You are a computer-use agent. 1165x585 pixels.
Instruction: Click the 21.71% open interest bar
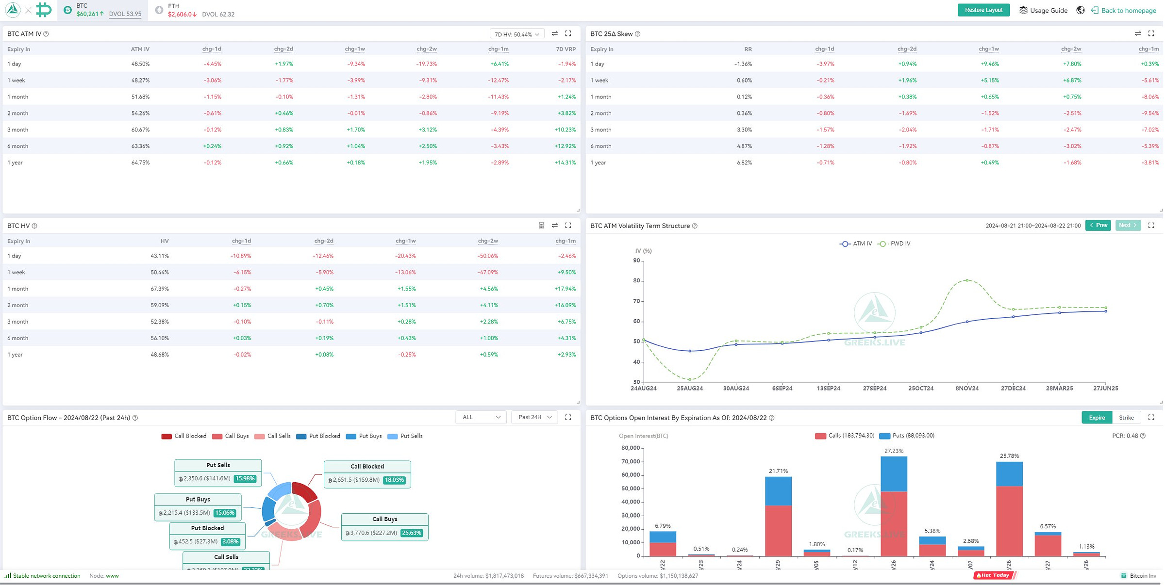pyautogui.click(x=779, y=517)
